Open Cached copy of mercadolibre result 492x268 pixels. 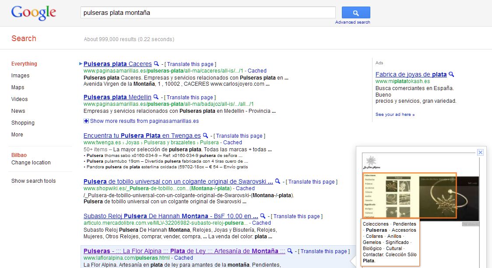pyautogui.click(x=261, y=223)
